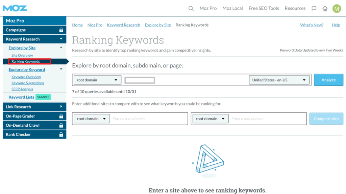Click the Compare sites button
Screen dimensions: 346x194
[x=326, y=119]
